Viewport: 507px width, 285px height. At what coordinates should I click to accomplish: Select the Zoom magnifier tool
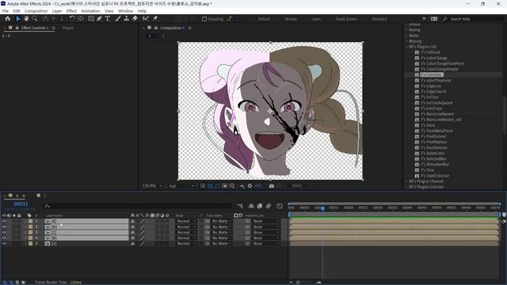point(34,19)
